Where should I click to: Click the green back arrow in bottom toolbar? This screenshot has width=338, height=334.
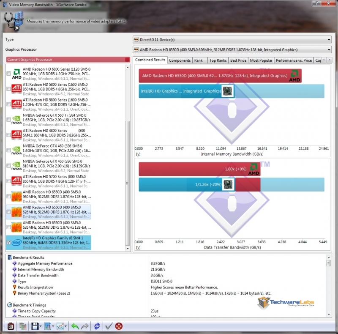click(74, 326)
